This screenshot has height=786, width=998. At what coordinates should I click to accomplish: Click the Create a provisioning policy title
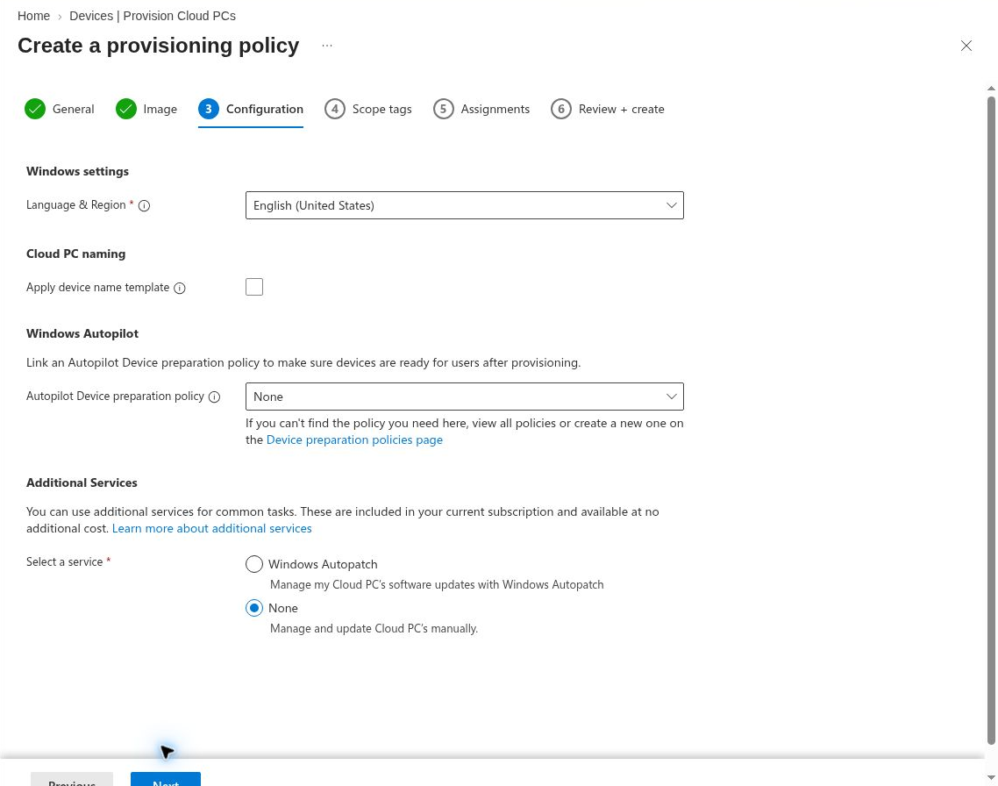pyautogui.click(x=159, y=46)
